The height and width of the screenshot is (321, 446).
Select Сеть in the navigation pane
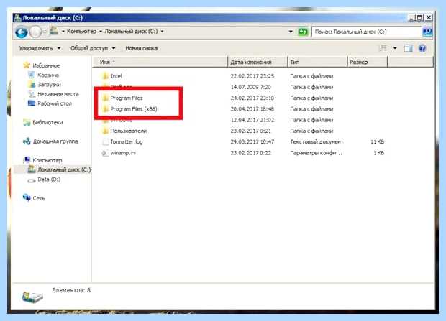point(39,198)
